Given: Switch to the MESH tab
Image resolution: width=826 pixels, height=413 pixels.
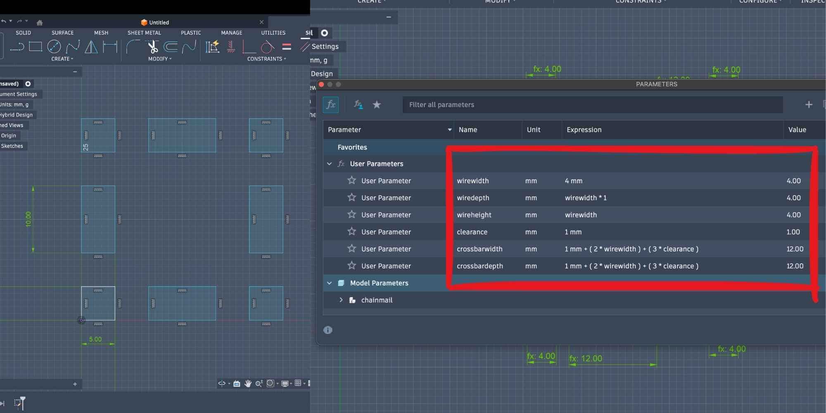Looking at the screenshot, I should point(101,33).
